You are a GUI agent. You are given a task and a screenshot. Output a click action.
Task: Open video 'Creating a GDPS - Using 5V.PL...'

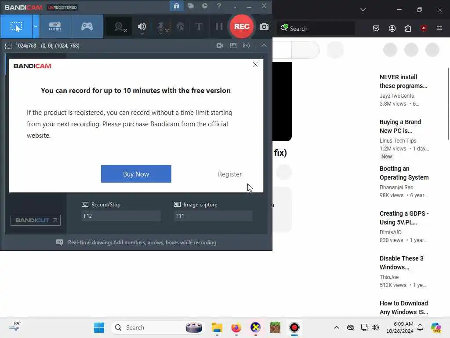[x=404, y=218]
